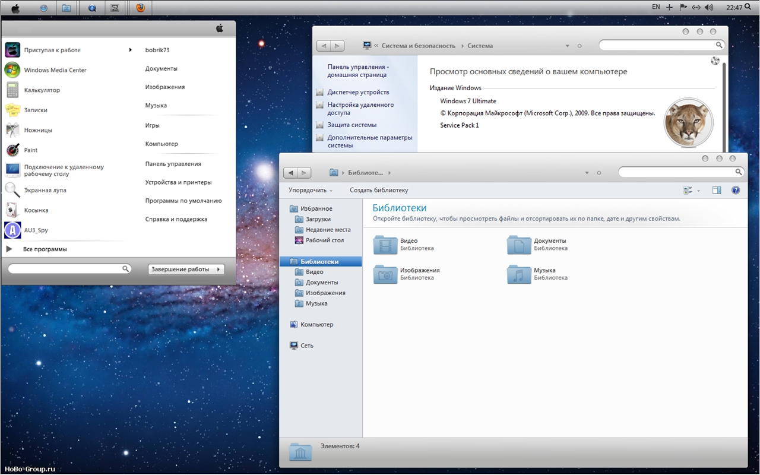Image resolution: width=760 pixels, height=475 pixels.
Task: Open the Диспетчер устройств link
Action: pyautogui.click(x=358, y=92)
